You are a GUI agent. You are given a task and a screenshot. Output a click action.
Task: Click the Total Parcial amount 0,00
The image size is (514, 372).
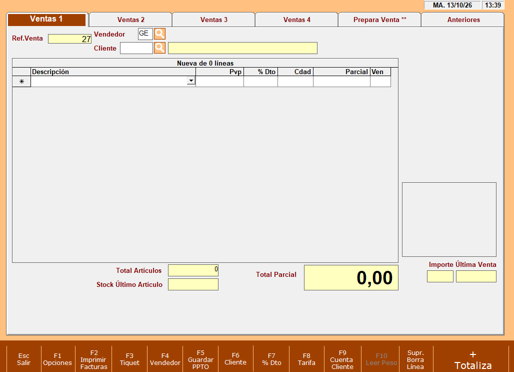(x=351, y=278)
